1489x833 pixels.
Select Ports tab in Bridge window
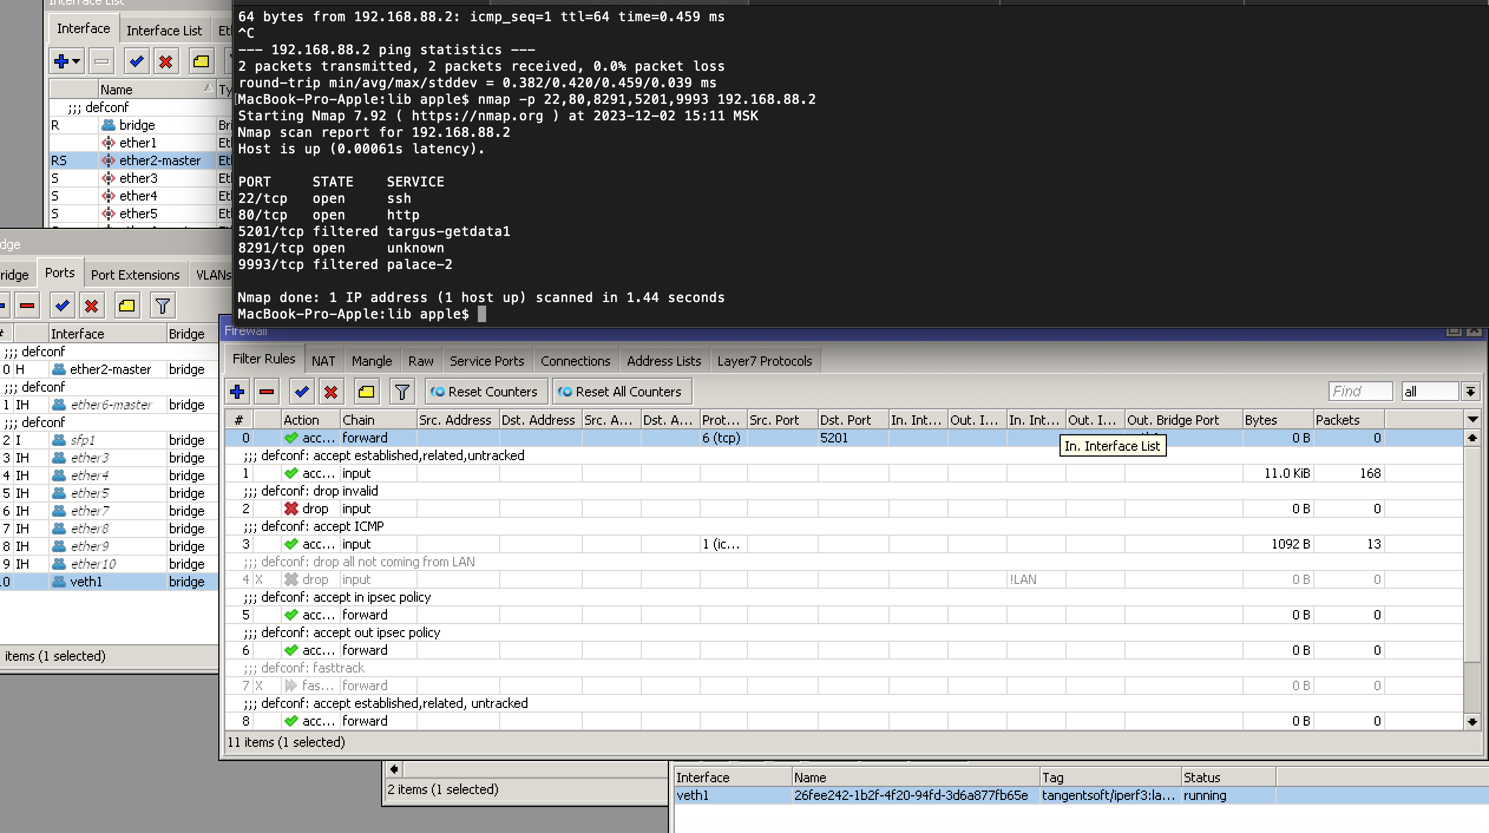tap(60, 273)
